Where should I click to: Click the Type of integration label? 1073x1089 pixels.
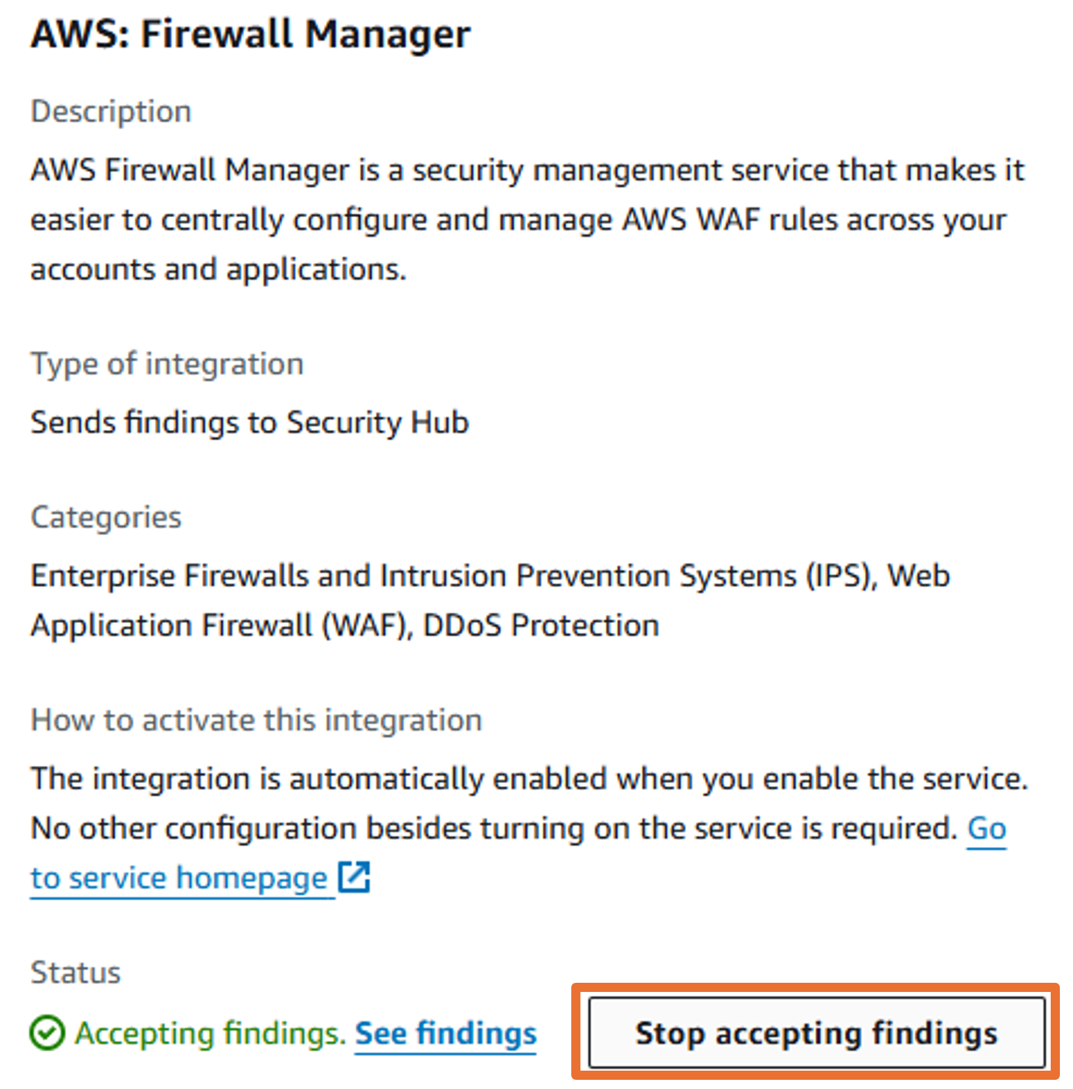(167, 364)
